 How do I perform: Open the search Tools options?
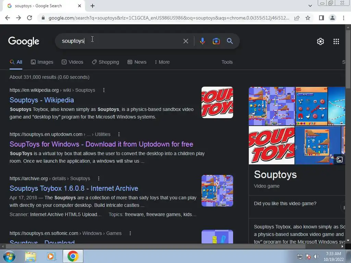pos(227,62)
